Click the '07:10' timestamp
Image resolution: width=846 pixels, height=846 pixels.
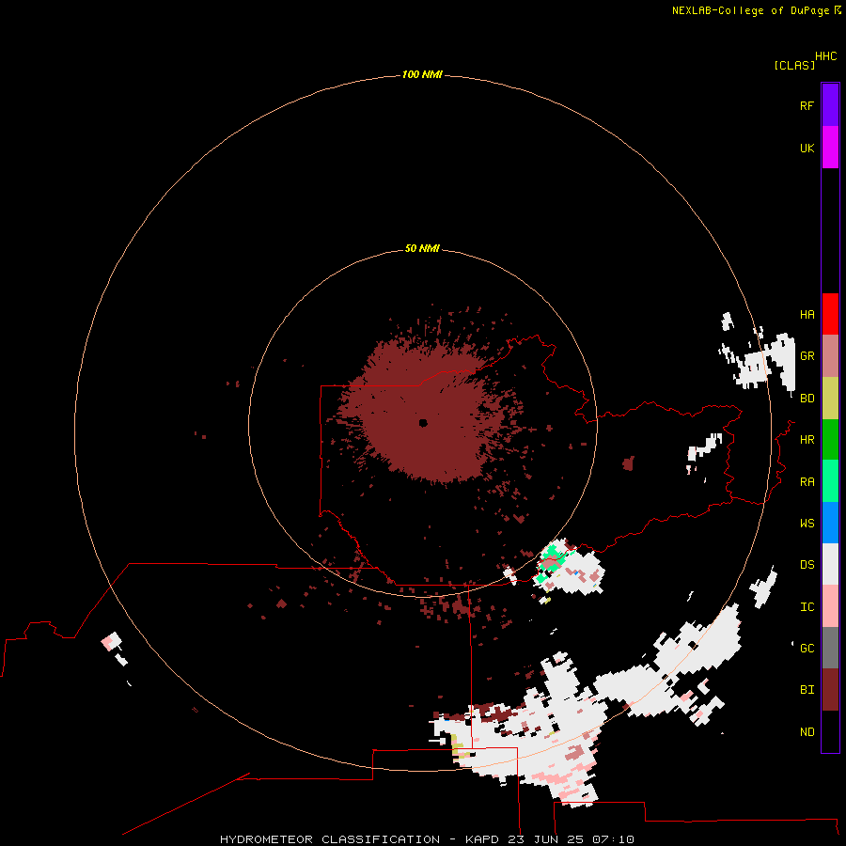click(x=613, y=839)
